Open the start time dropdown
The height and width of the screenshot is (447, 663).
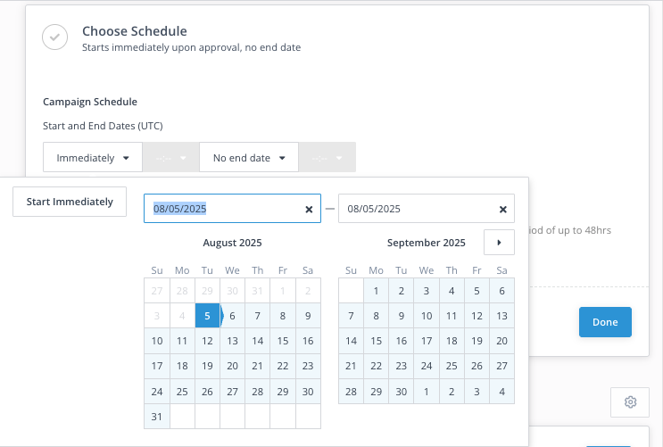[x=170, y=158]
